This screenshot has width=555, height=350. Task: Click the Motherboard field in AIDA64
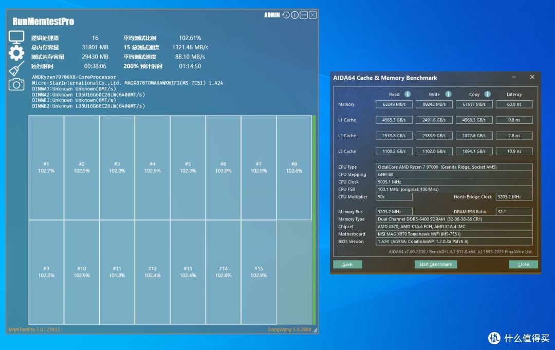pos(454,234)
